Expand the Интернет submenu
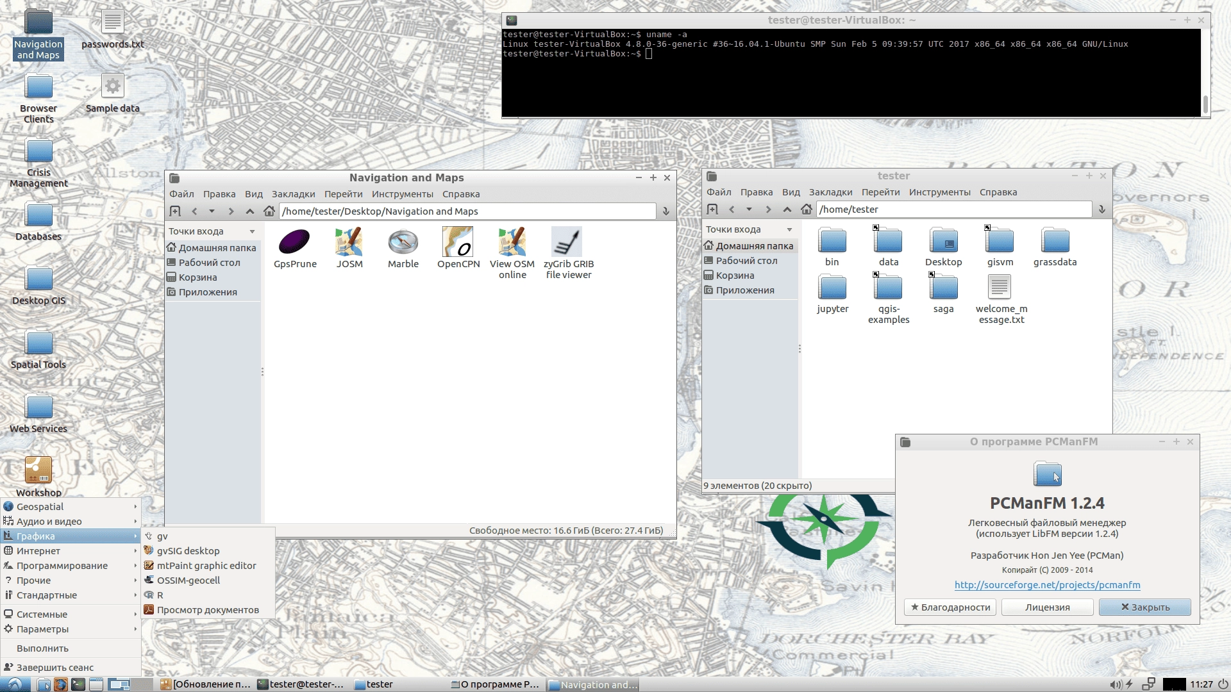 [x=71, y=550]
